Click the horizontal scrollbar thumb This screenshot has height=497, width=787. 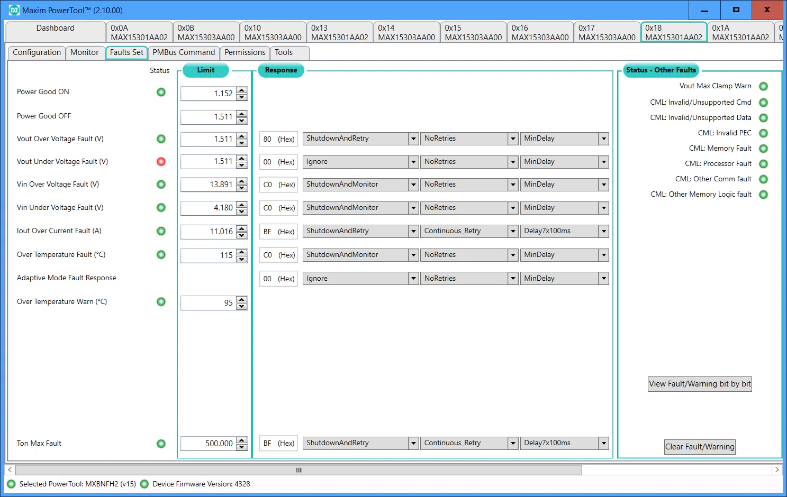coord(298,470)
